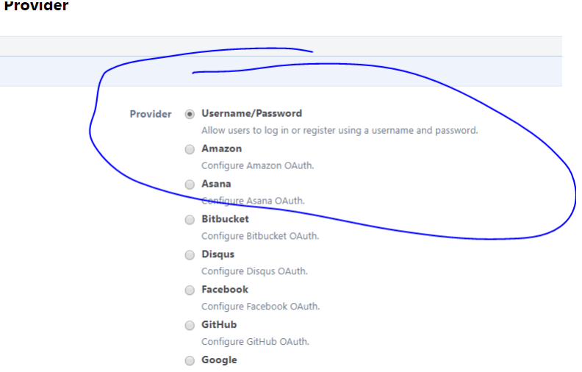The width and height of the screenshot is (582, 372).
Task: Select the Username/Password radio button
Action: click(190, 114)
